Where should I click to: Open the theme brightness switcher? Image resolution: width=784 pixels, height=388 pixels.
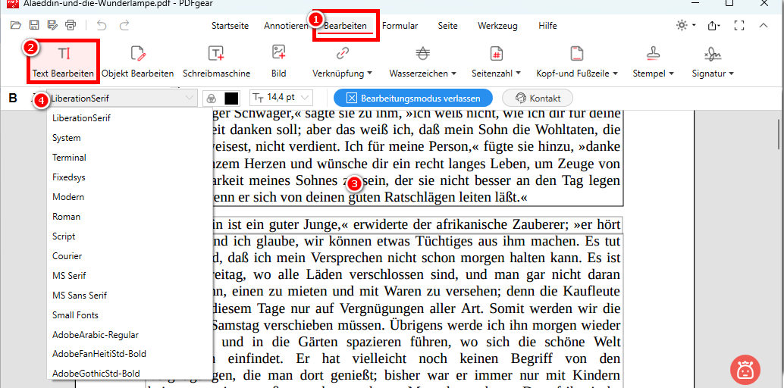[685, 26]
